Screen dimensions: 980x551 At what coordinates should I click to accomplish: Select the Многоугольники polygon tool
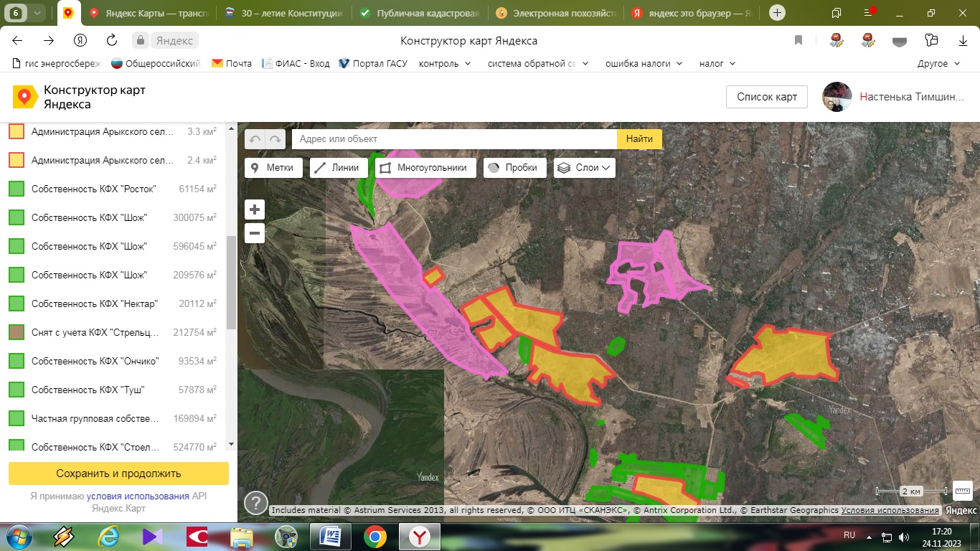425,168
